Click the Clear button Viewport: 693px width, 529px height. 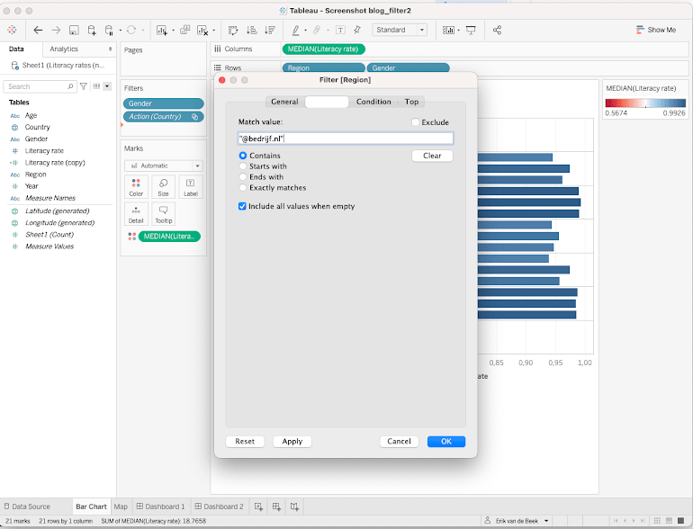click(432, 156)
